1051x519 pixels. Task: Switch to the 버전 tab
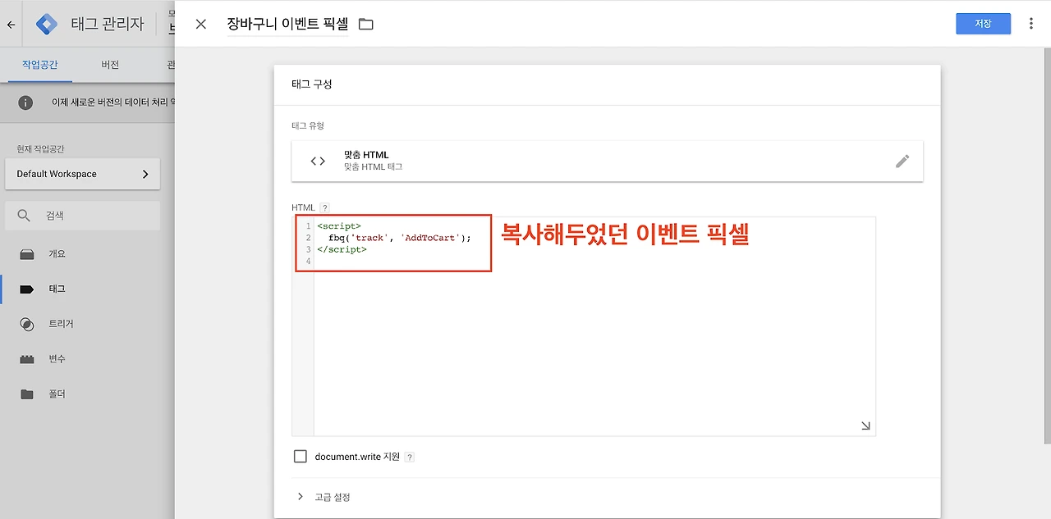(x=110, y=65)
